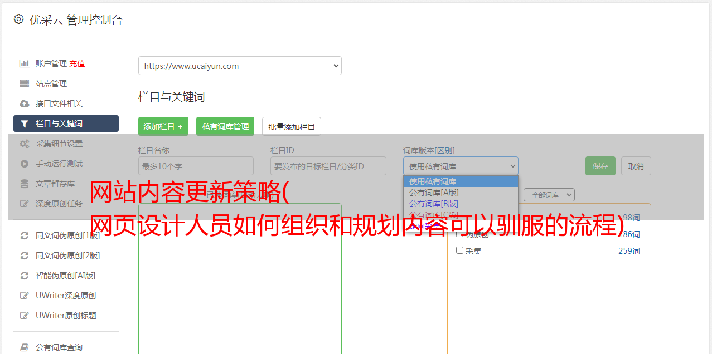712x354 pixels.
Task: Open 账户管理 in the sidebar
Action: [51, 63]
